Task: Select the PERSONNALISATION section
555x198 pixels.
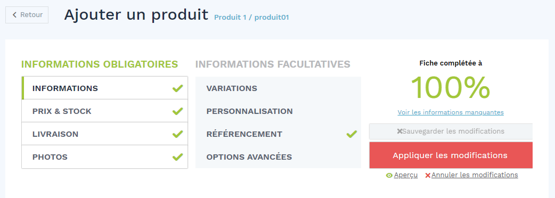Action: click(278, 111)
